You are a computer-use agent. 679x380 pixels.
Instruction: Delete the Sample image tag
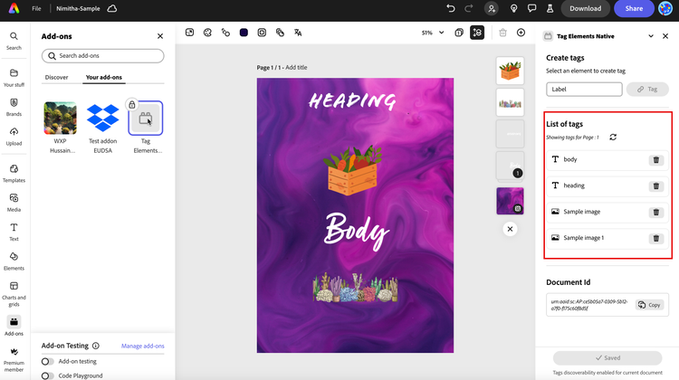pyautogui.click(x=656, y=212)
